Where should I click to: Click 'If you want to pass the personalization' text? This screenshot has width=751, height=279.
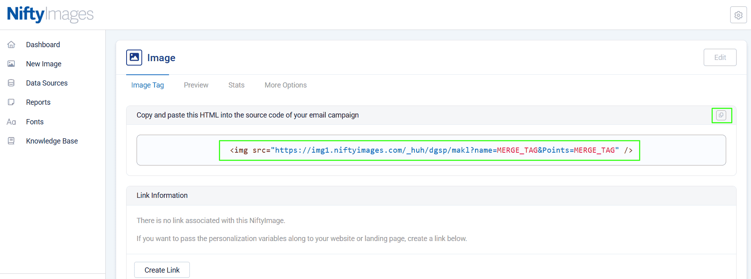pyautogui.click(x=302, y=239)
